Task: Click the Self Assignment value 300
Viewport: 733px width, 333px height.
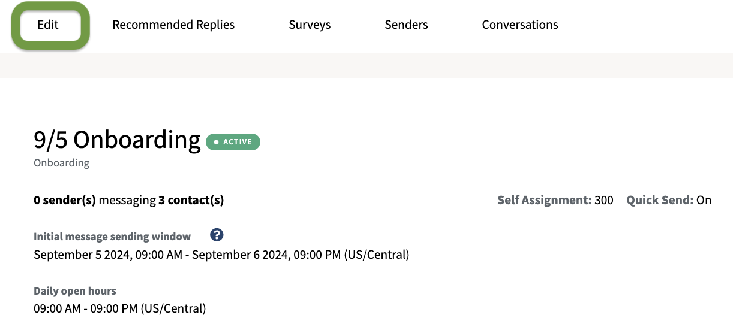Action: click(x=603, y=200)
